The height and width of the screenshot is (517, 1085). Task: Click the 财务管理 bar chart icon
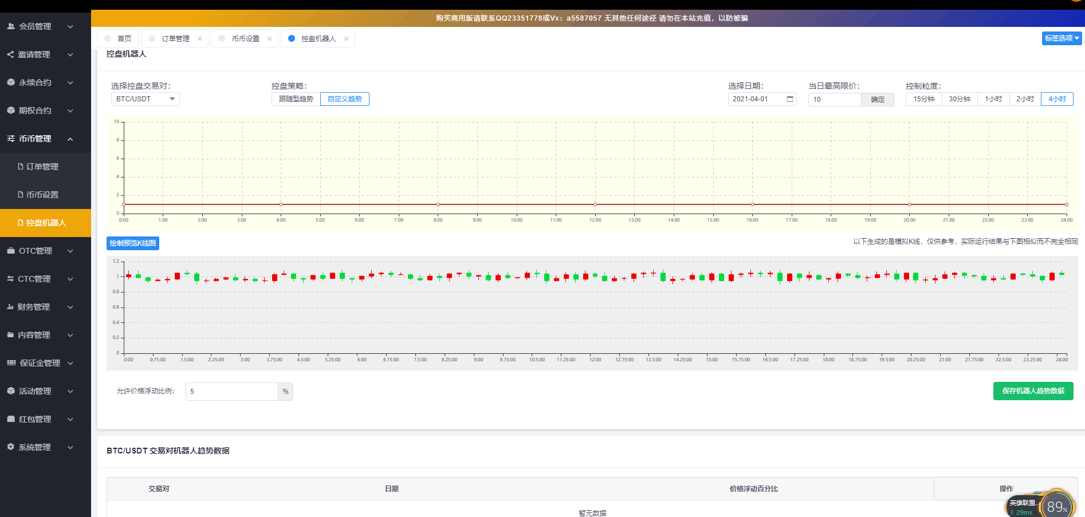pos(10,307)
